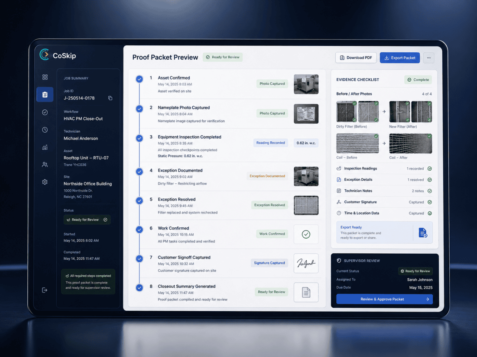Screen dimensions: 477x357
Task: Open the bar chart analytics sidebar icon
Action: 45,147
